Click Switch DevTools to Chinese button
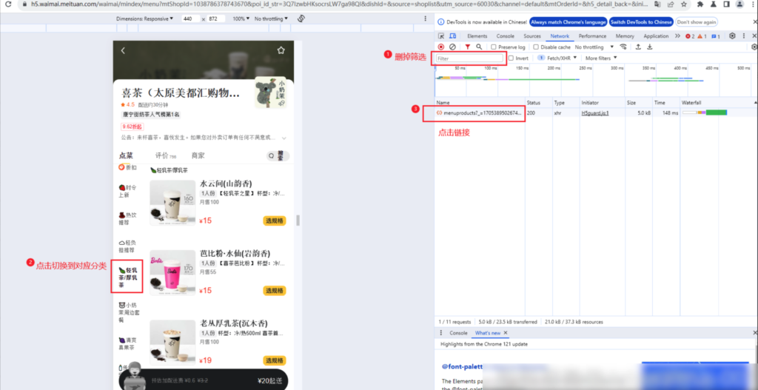 [641, 22]
